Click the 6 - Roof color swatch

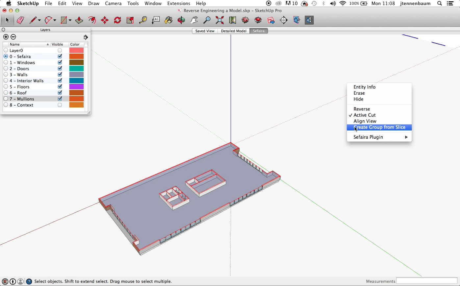coord(76,93)
